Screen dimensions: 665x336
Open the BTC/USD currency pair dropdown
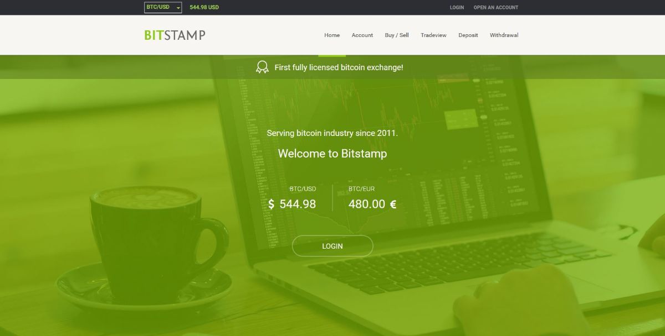(x=163, y=7)
